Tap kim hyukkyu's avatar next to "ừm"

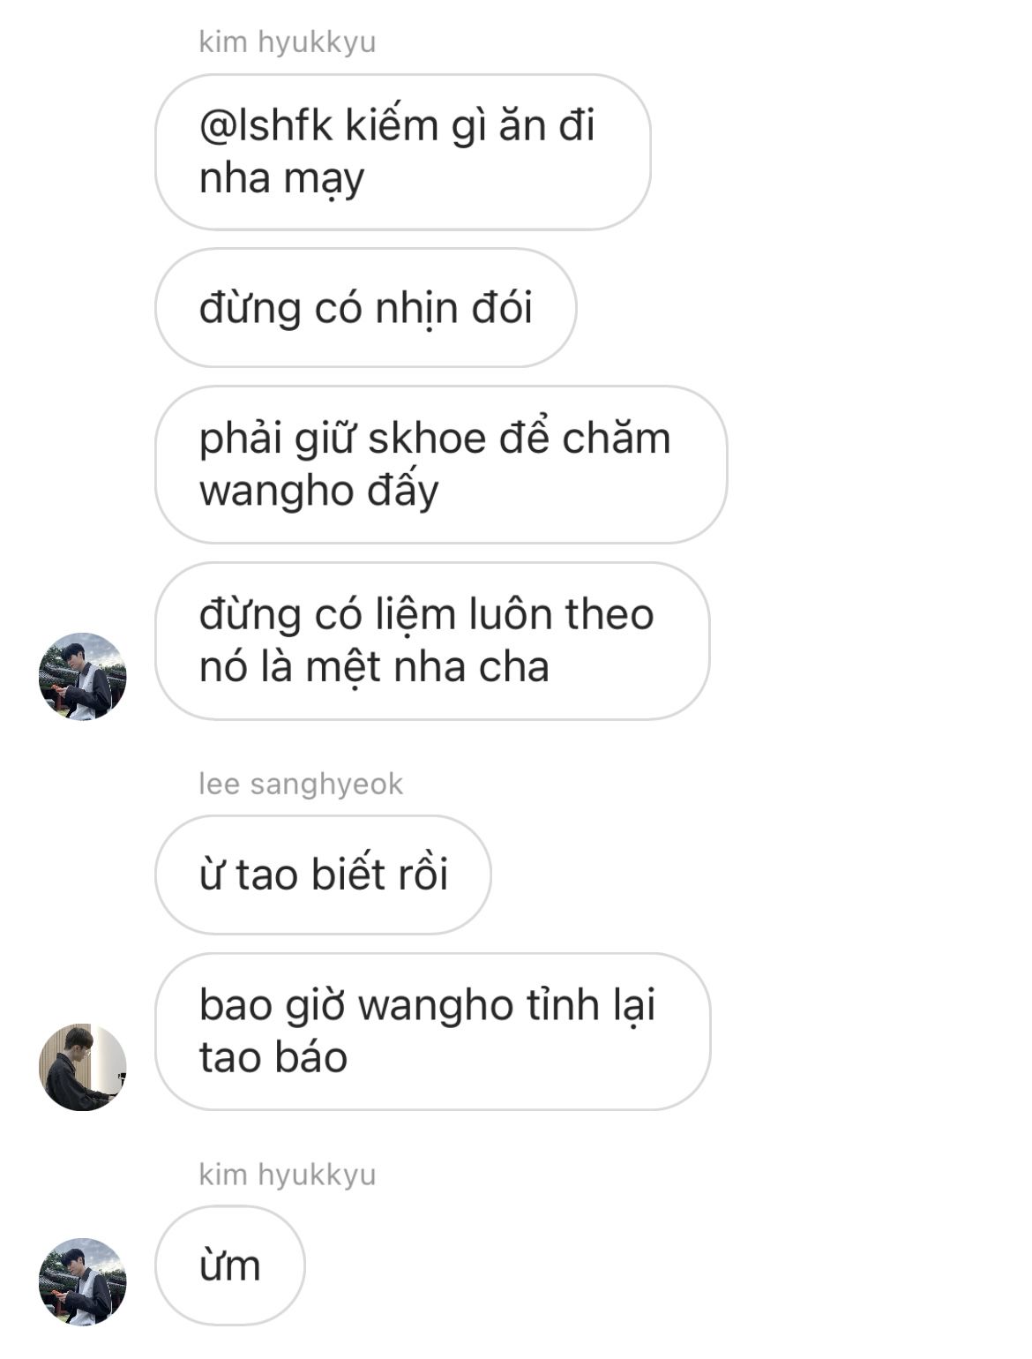[x=83, y=1281]
